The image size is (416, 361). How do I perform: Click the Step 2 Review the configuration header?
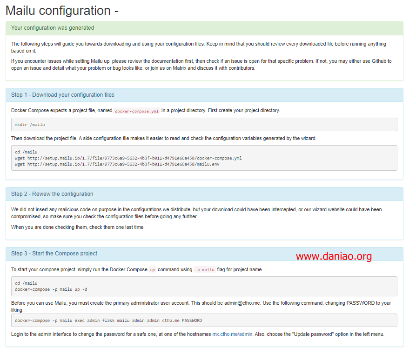(204, 194)
